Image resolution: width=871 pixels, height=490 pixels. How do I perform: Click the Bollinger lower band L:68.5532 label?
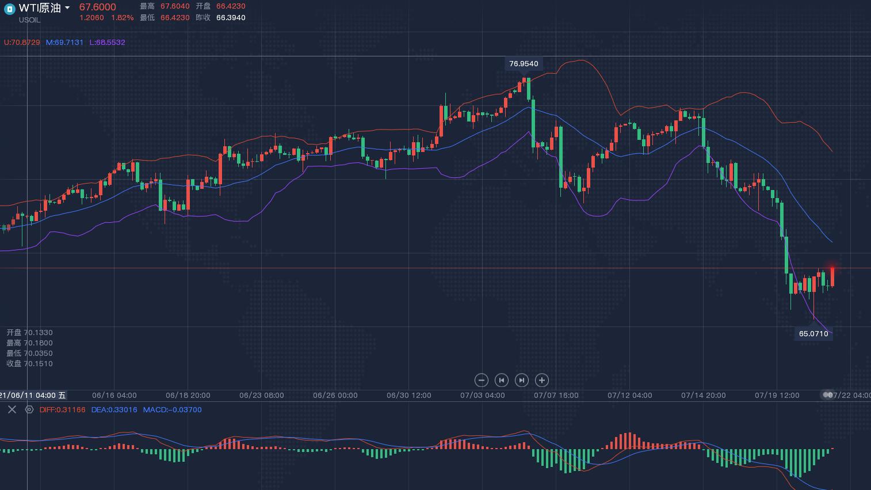point(107,43)
